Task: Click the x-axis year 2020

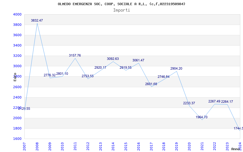Action: pos(189,147)
